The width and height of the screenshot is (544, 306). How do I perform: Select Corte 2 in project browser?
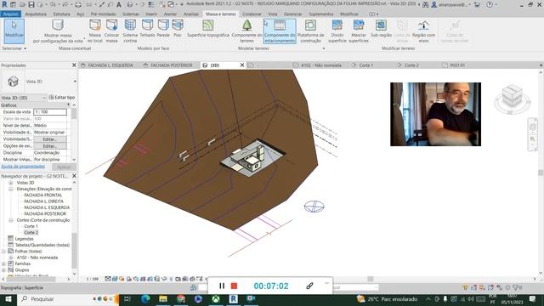(x=31, y=232)
